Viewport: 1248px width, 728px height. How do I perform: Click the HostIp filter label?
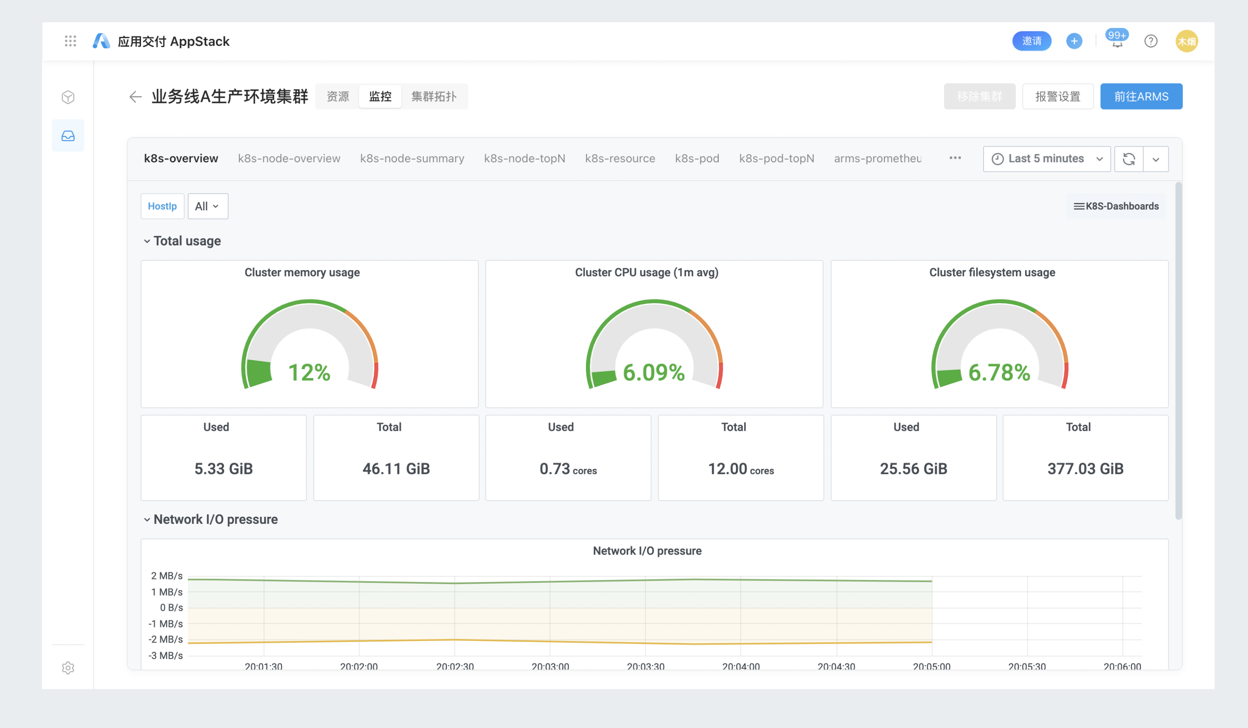tap(162, 206)
